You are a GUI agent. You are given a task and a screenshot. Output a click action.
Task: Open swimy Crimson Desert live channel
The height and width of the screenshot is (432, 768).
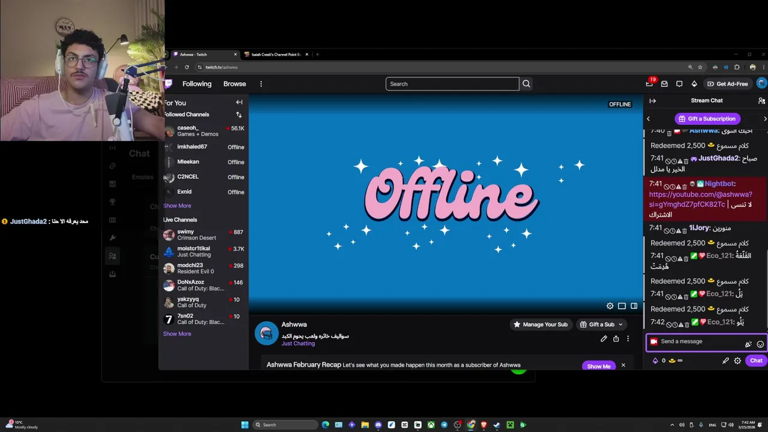click(205, 235)
